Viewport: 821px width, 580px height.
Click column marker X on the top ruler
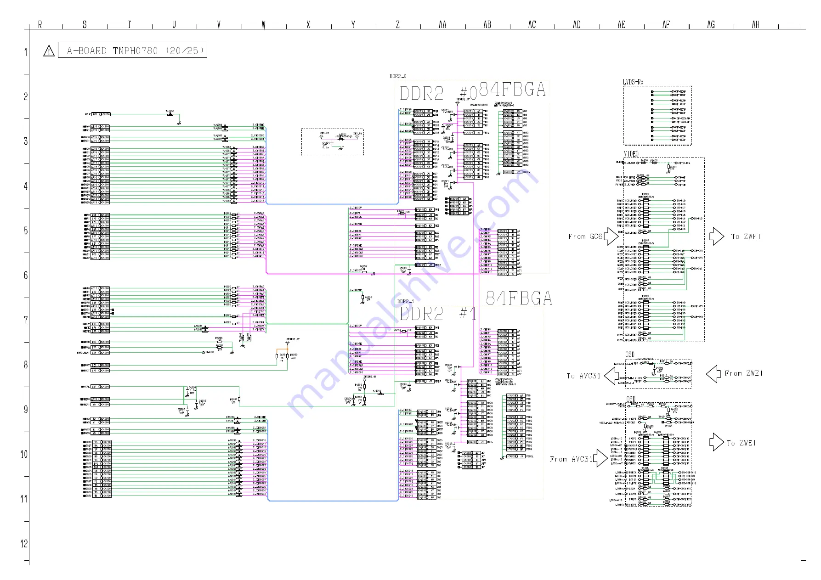point(308,24)
